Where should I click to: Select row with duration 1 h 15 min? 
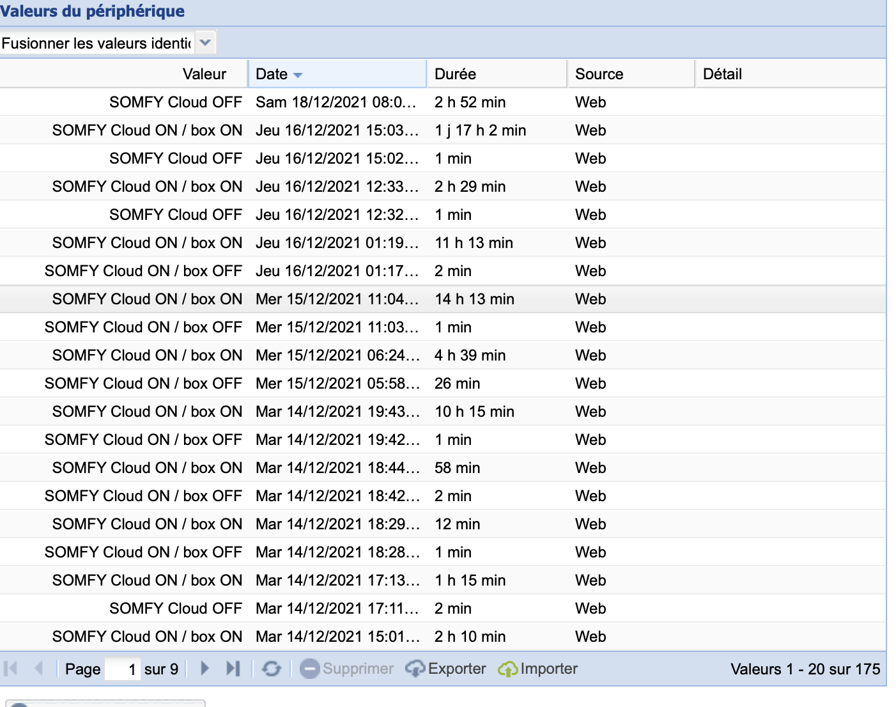(x=443, y=580)
